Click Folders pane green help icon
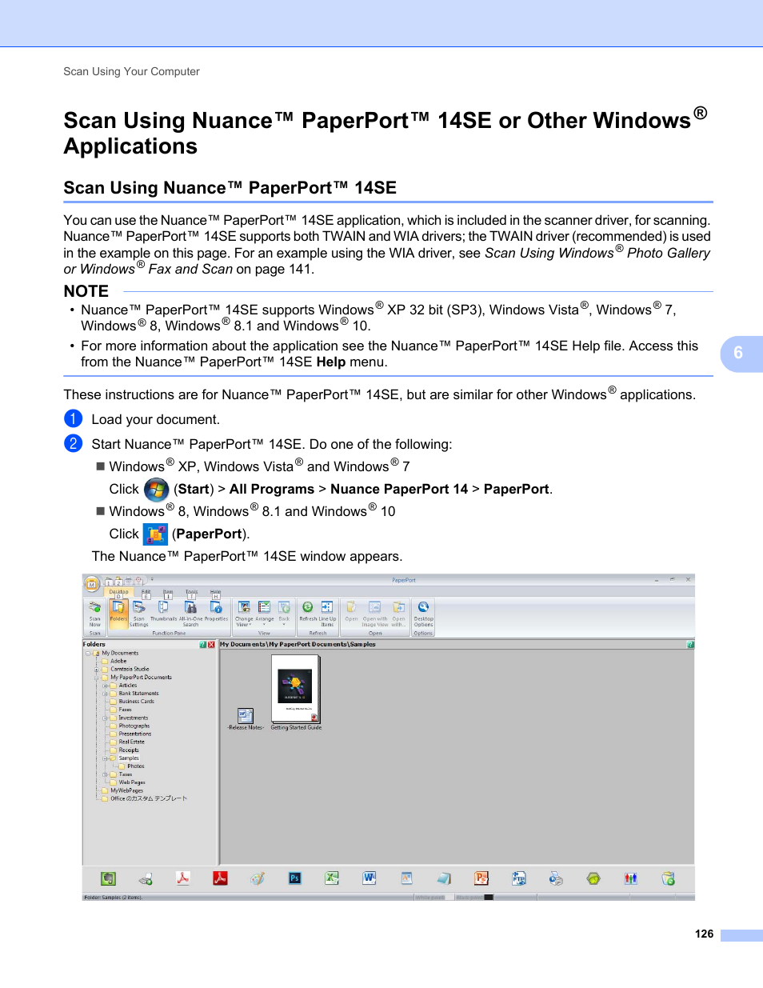Screen dimensions: 763x988 point(203,645)
